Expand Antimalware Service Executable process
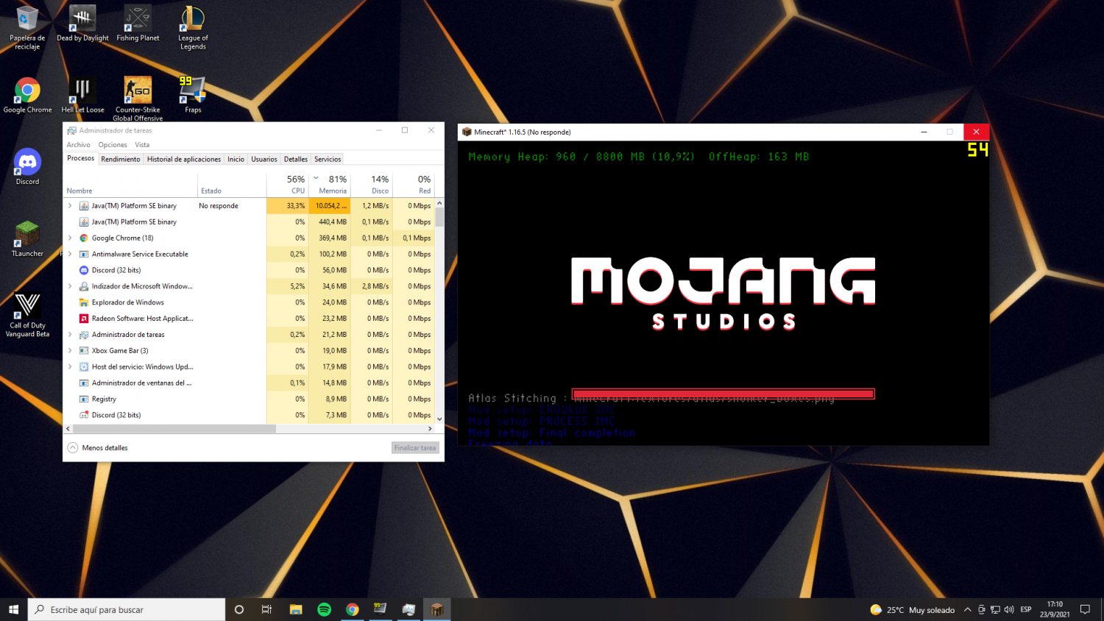Screen dimensions: 1104x621 coord(70,254)
